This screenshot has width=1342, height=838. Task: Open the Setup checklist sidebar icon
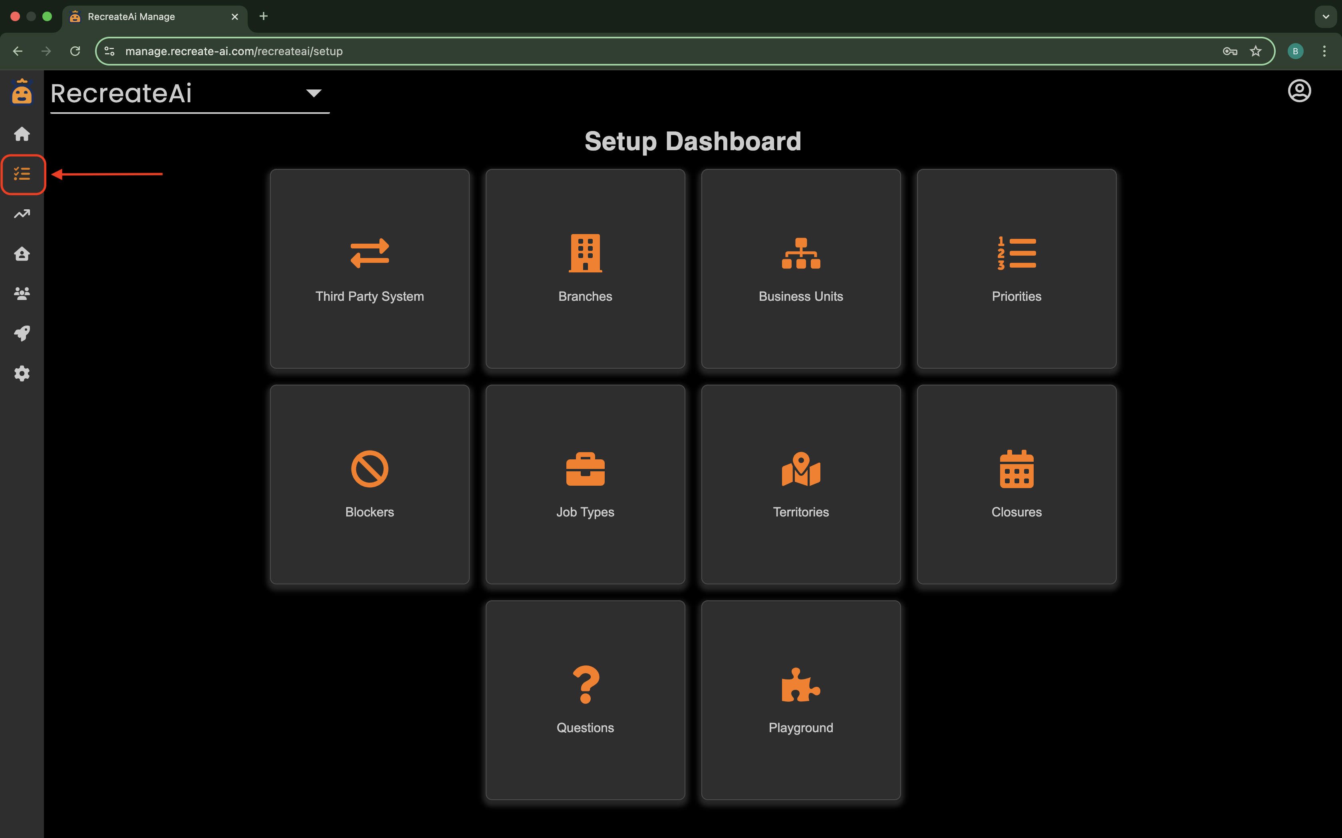22,174
